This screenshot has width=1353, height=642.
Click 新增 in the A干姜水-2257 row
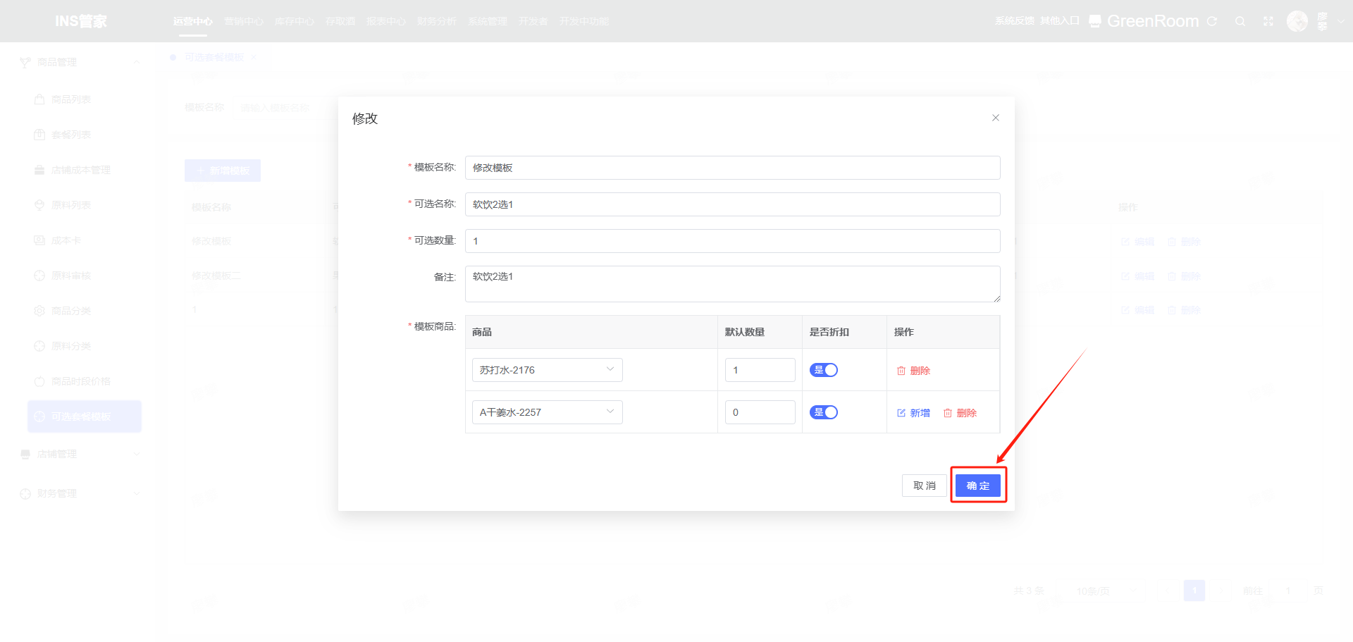point(913,413)
